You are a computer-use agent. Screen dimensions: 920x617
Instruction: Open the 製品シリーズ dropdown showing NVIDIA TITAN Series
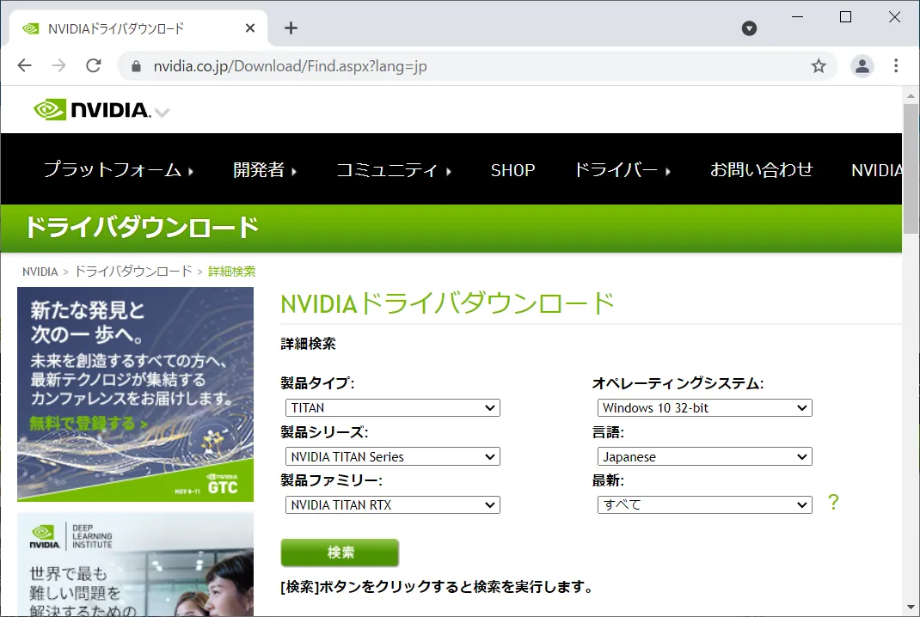(x=393, y=456)
